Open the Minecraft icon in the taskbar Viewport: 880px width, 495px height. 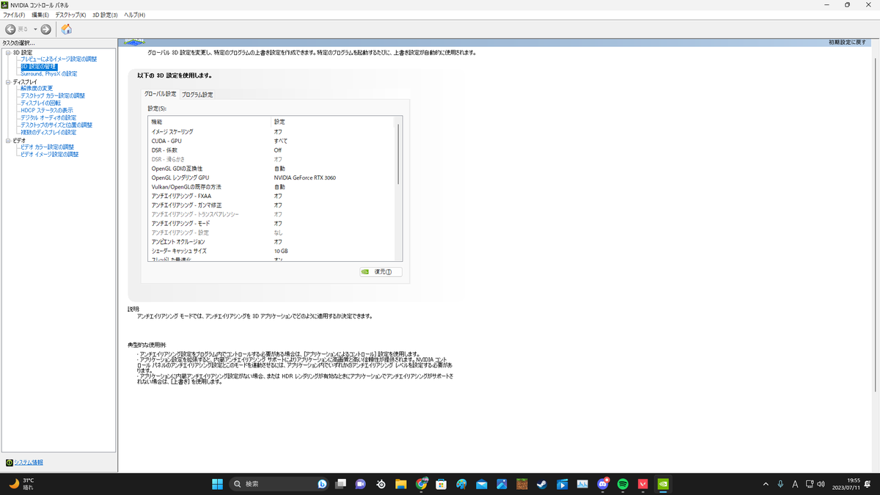click(x=522, y=484)
